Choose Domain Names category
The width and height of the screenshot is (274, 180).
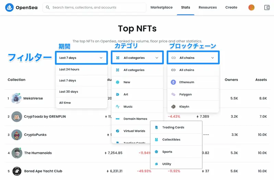tap(137, 119)
